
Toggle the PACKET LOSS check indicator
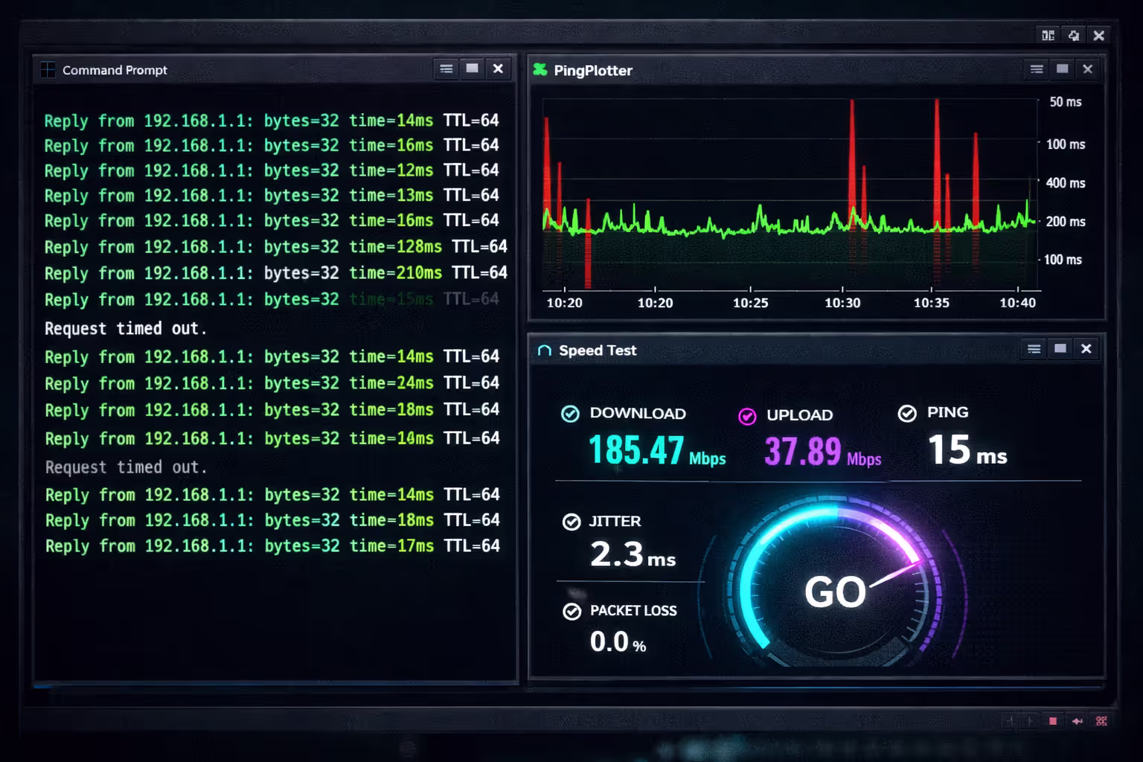(571, 612)
